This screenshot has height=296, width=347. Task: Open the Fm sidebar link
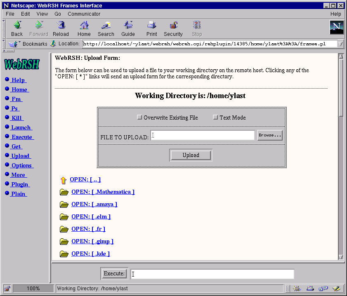[x=17, y=99]
